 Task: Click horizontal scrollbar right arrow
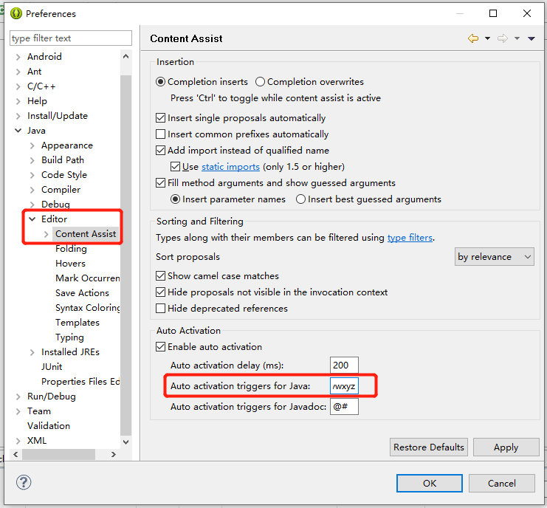coord(114,454)
